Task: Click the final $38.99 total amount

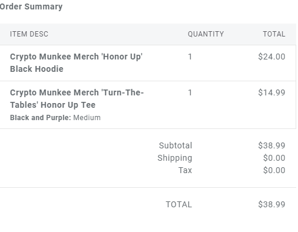Action: pos(271,204)
